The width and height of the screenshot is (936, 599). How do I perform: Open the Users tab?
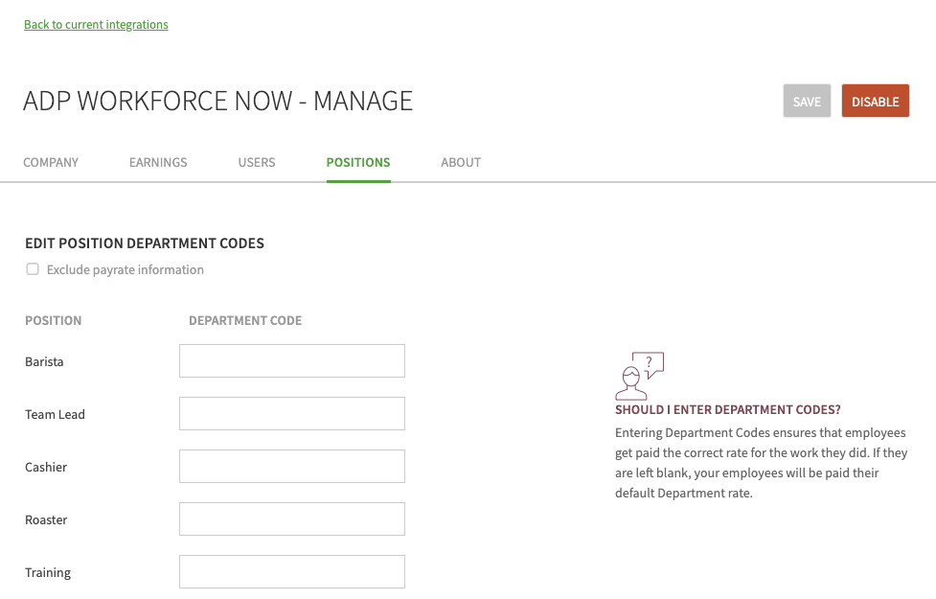click(257, 162)
